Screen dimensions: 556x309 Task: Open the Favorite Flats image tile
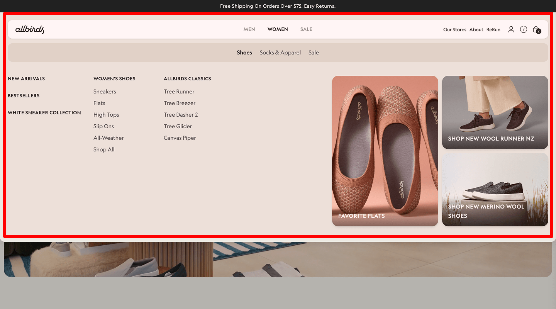(385, 151)
